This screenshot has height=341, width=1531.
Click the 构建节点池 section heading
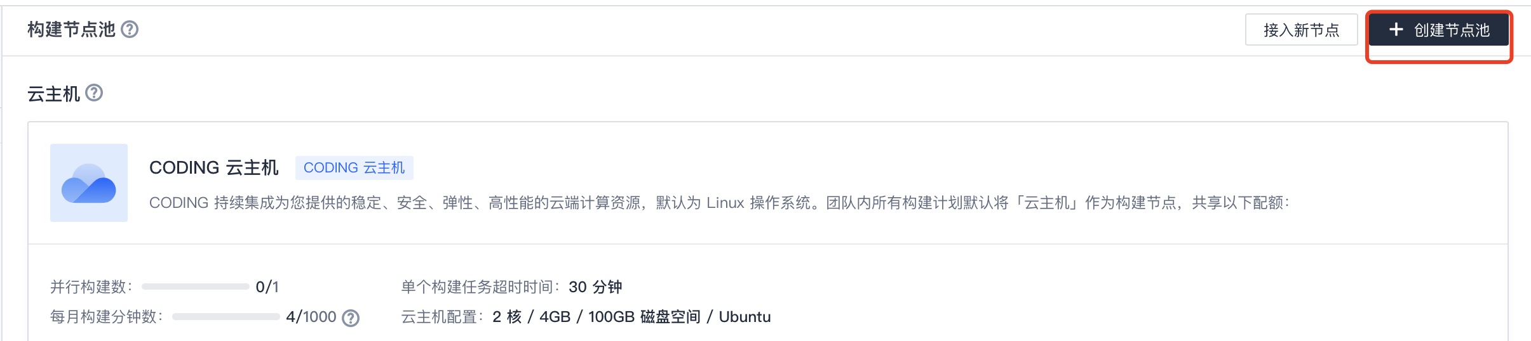(x=71, y=29)
